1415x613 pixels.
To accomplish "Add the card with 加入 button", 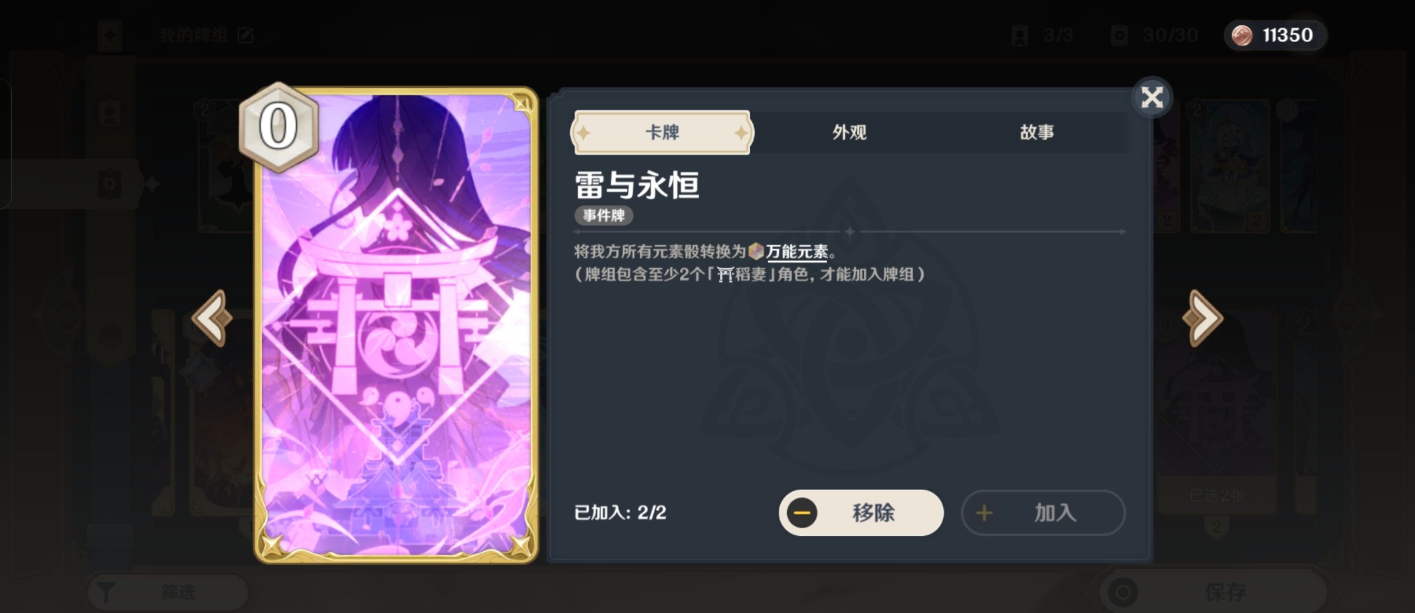I will (x=1044, y=513).
